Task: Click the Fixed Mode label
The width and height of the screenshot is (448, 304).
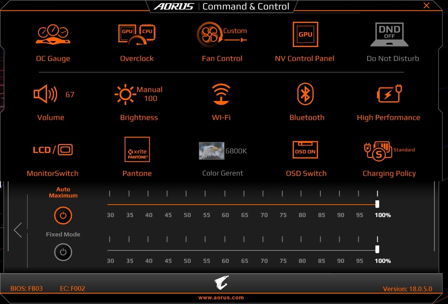Action: (63, 234)
